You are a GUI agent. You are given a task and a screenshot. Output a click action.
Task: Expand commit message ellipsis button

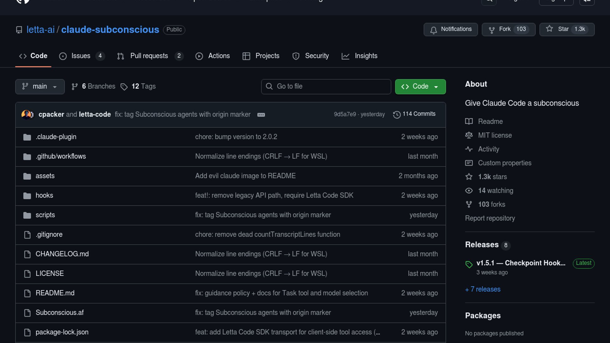point(261,115)
